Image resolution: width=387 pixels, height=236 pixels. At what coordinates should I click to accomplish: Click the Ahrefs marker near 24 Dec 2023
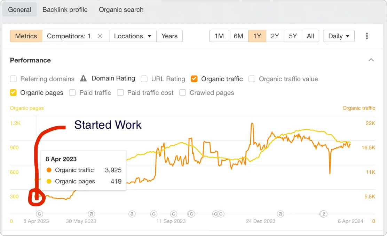coord(281,214)
